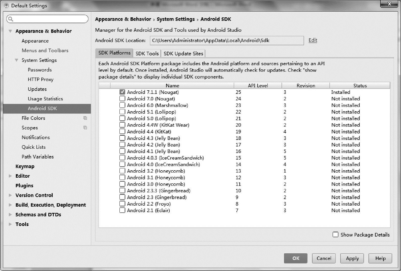This screenshot has width=401, height=271.
Task: Check the Android 4.4W (KitKat Wear) checkbox
Action: coord(122,125)
